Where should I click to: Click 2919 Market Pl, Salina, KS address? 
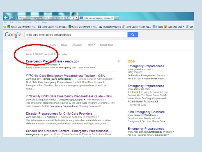click(144, 101)
